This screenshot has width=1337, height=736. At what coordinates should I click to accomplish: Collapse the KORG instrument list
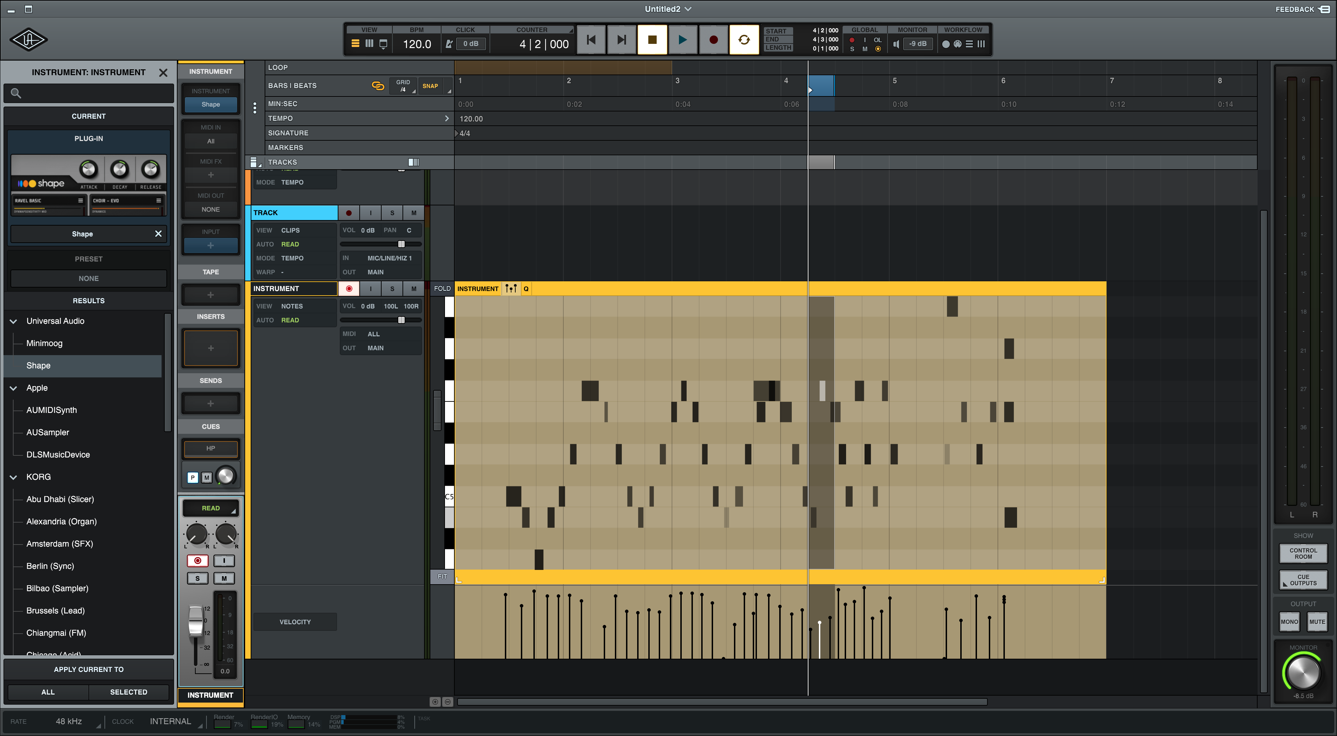pos(14,477)
